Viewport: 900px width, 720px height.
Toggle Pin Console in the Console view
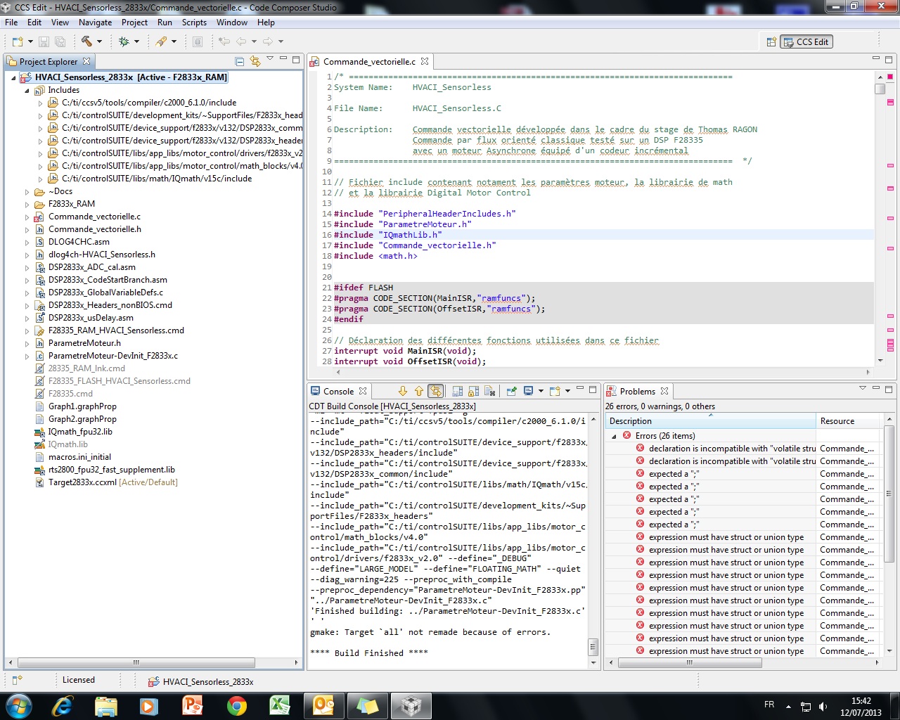(510, 391)
